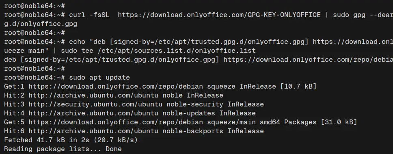Click 'Reading package lists... Done' line
Viewport: 393px width, 154px height.
(x=63, y=149)
